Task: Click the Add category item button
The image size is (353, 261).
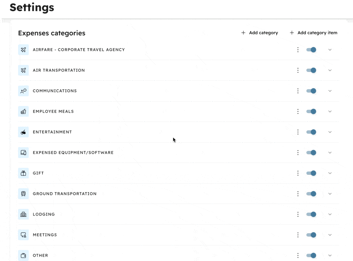Action: pos(313,33)
